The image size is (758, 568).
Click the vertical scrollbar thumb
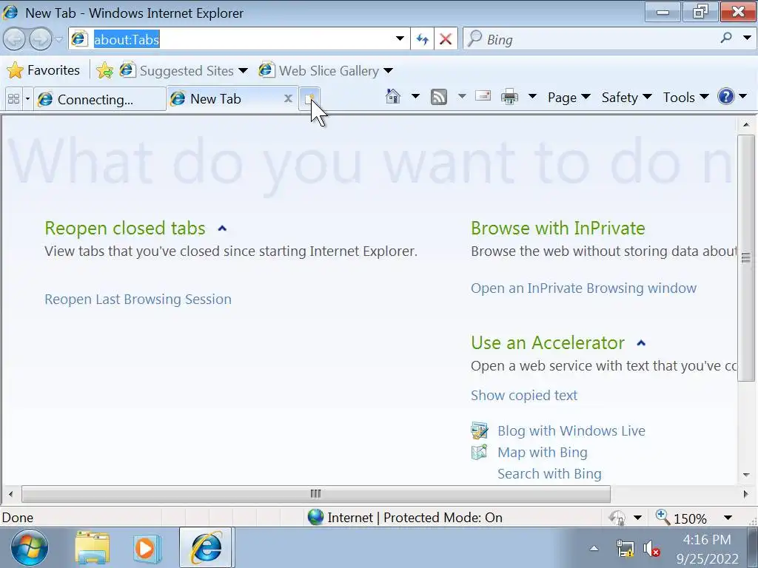tap(746, 258)
